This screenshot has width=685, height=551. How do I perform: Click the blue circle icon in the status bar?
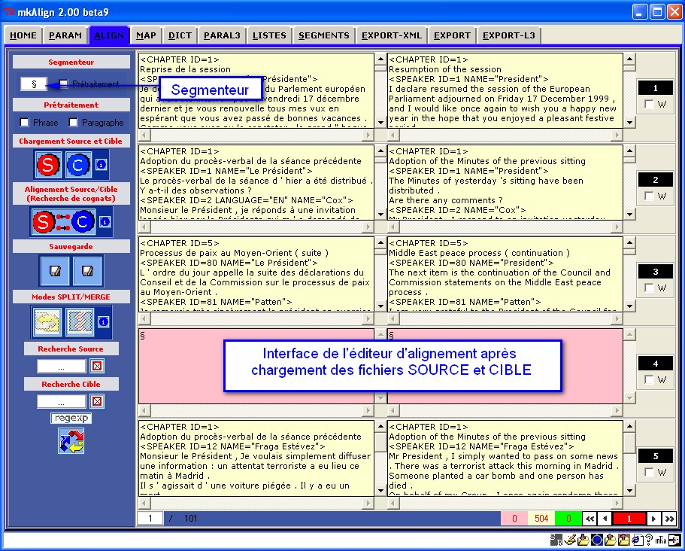point(597,540)
